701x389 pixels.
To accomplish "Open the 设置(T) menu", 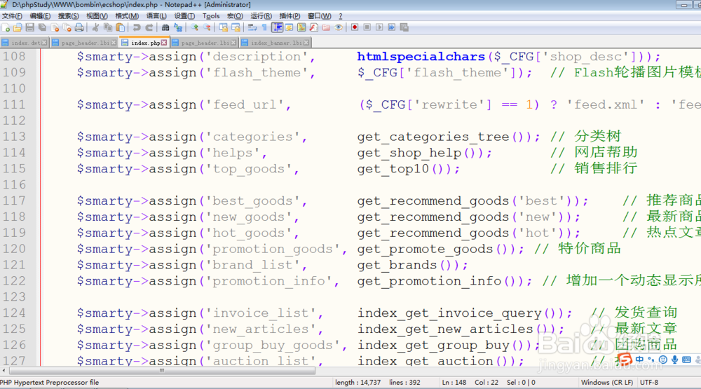I will point(184,16).
